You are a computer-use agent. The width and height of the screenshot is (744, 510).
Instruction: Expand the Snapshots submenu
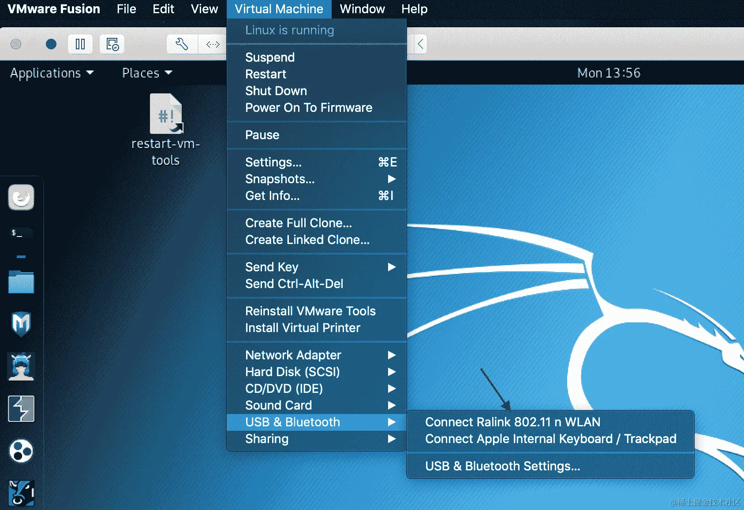(316, 179)
